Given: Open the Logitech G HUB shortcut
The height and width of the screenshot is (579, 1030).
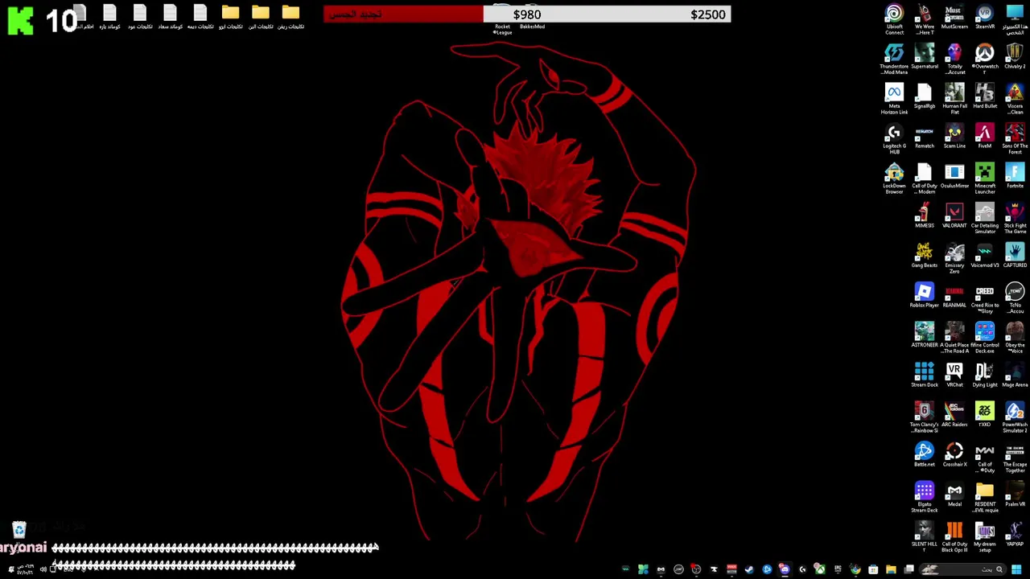Looking at the screenshot, I should (x=894, y=139).
